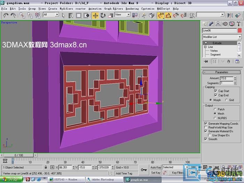Click the Amount value field
Image resolution: width=244 pixels, height=183 pixels.
pyautogui.click(x=227, y=78)
